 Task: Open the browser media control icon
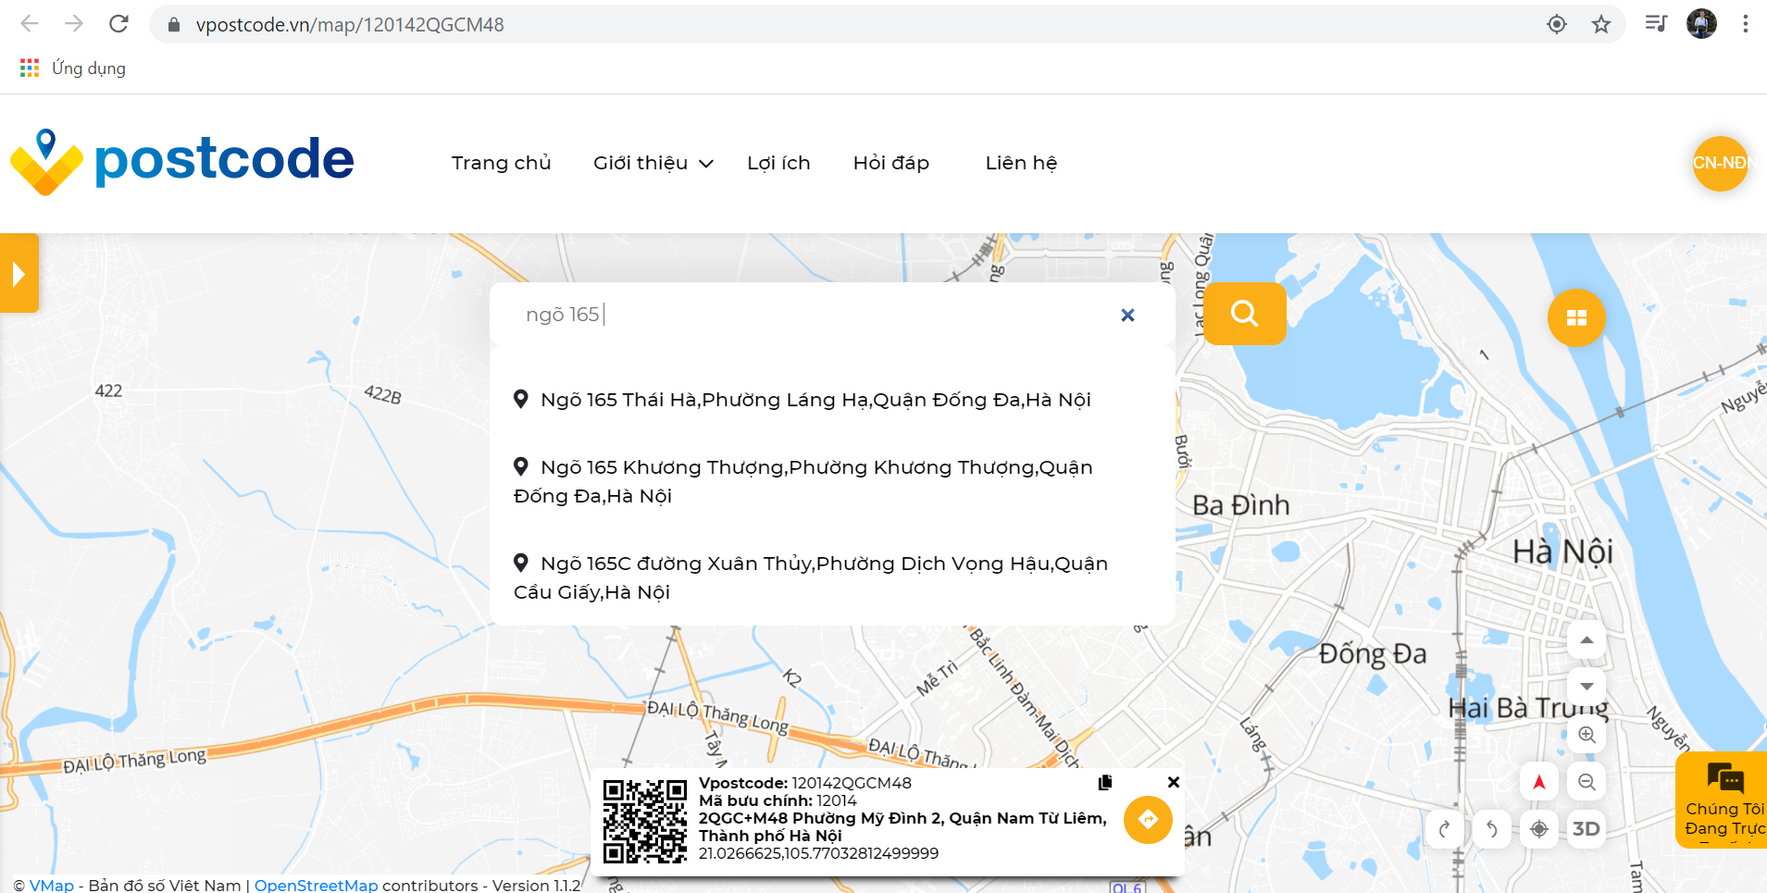(x=1656, y=24)
